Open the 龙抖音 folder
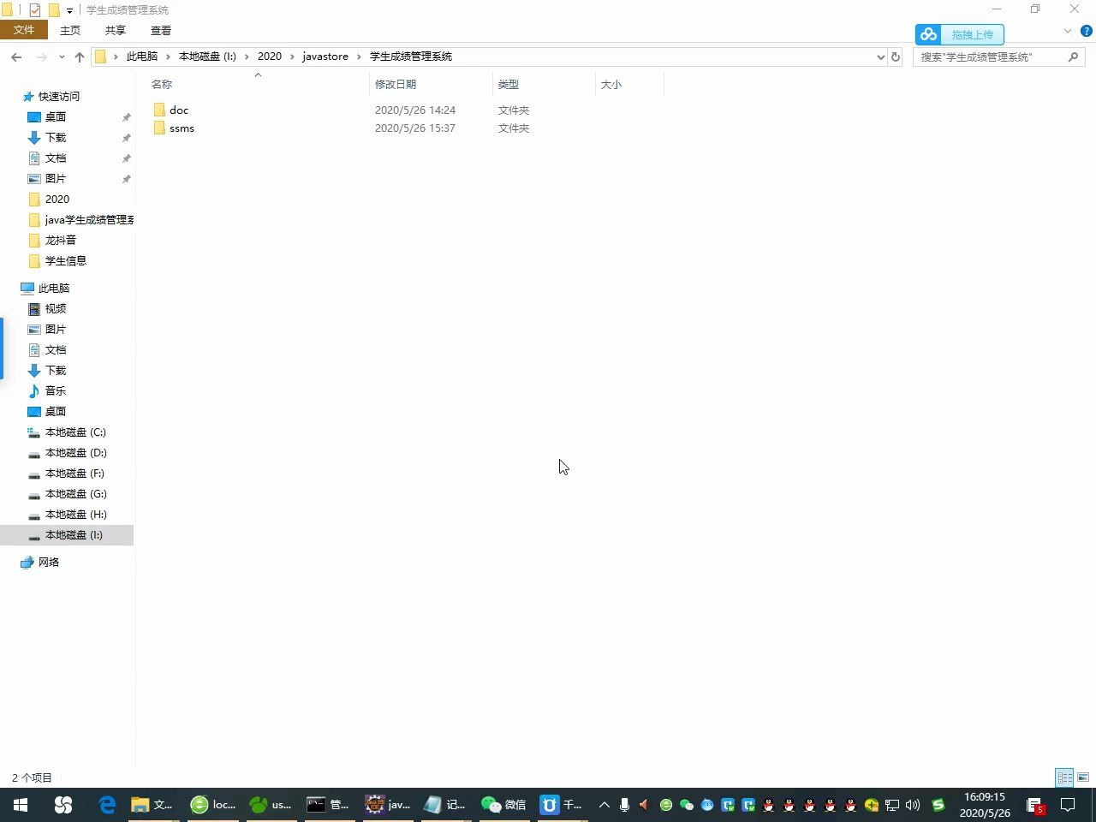Screen dimensions: 1096x822 (61, 241)
